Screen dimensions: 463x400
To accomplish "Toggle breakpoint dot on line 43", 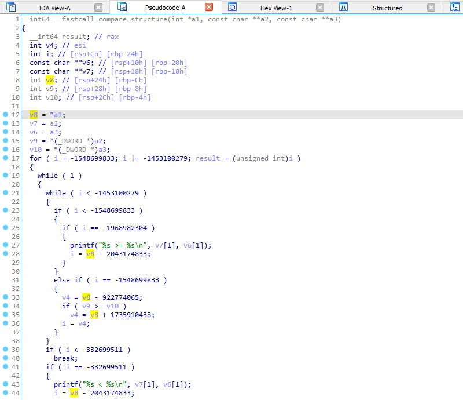I will [5, 384].
